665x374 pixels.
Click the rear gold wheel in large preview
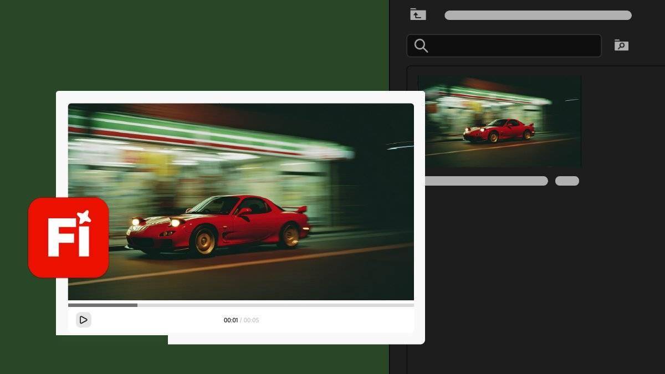(289, 235)
